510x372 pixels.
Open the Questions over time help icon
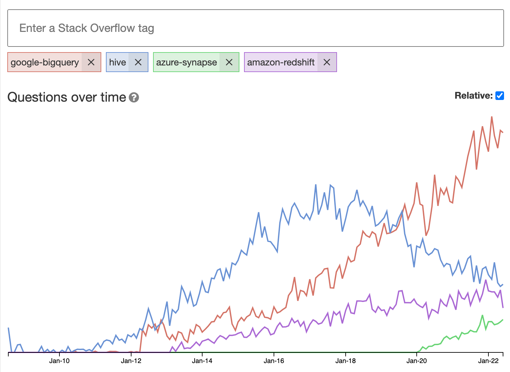[134, 98]
